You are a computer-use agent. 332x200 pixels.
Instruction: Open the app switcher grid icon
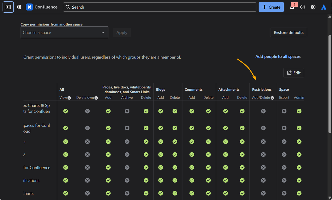pos(19,7)
